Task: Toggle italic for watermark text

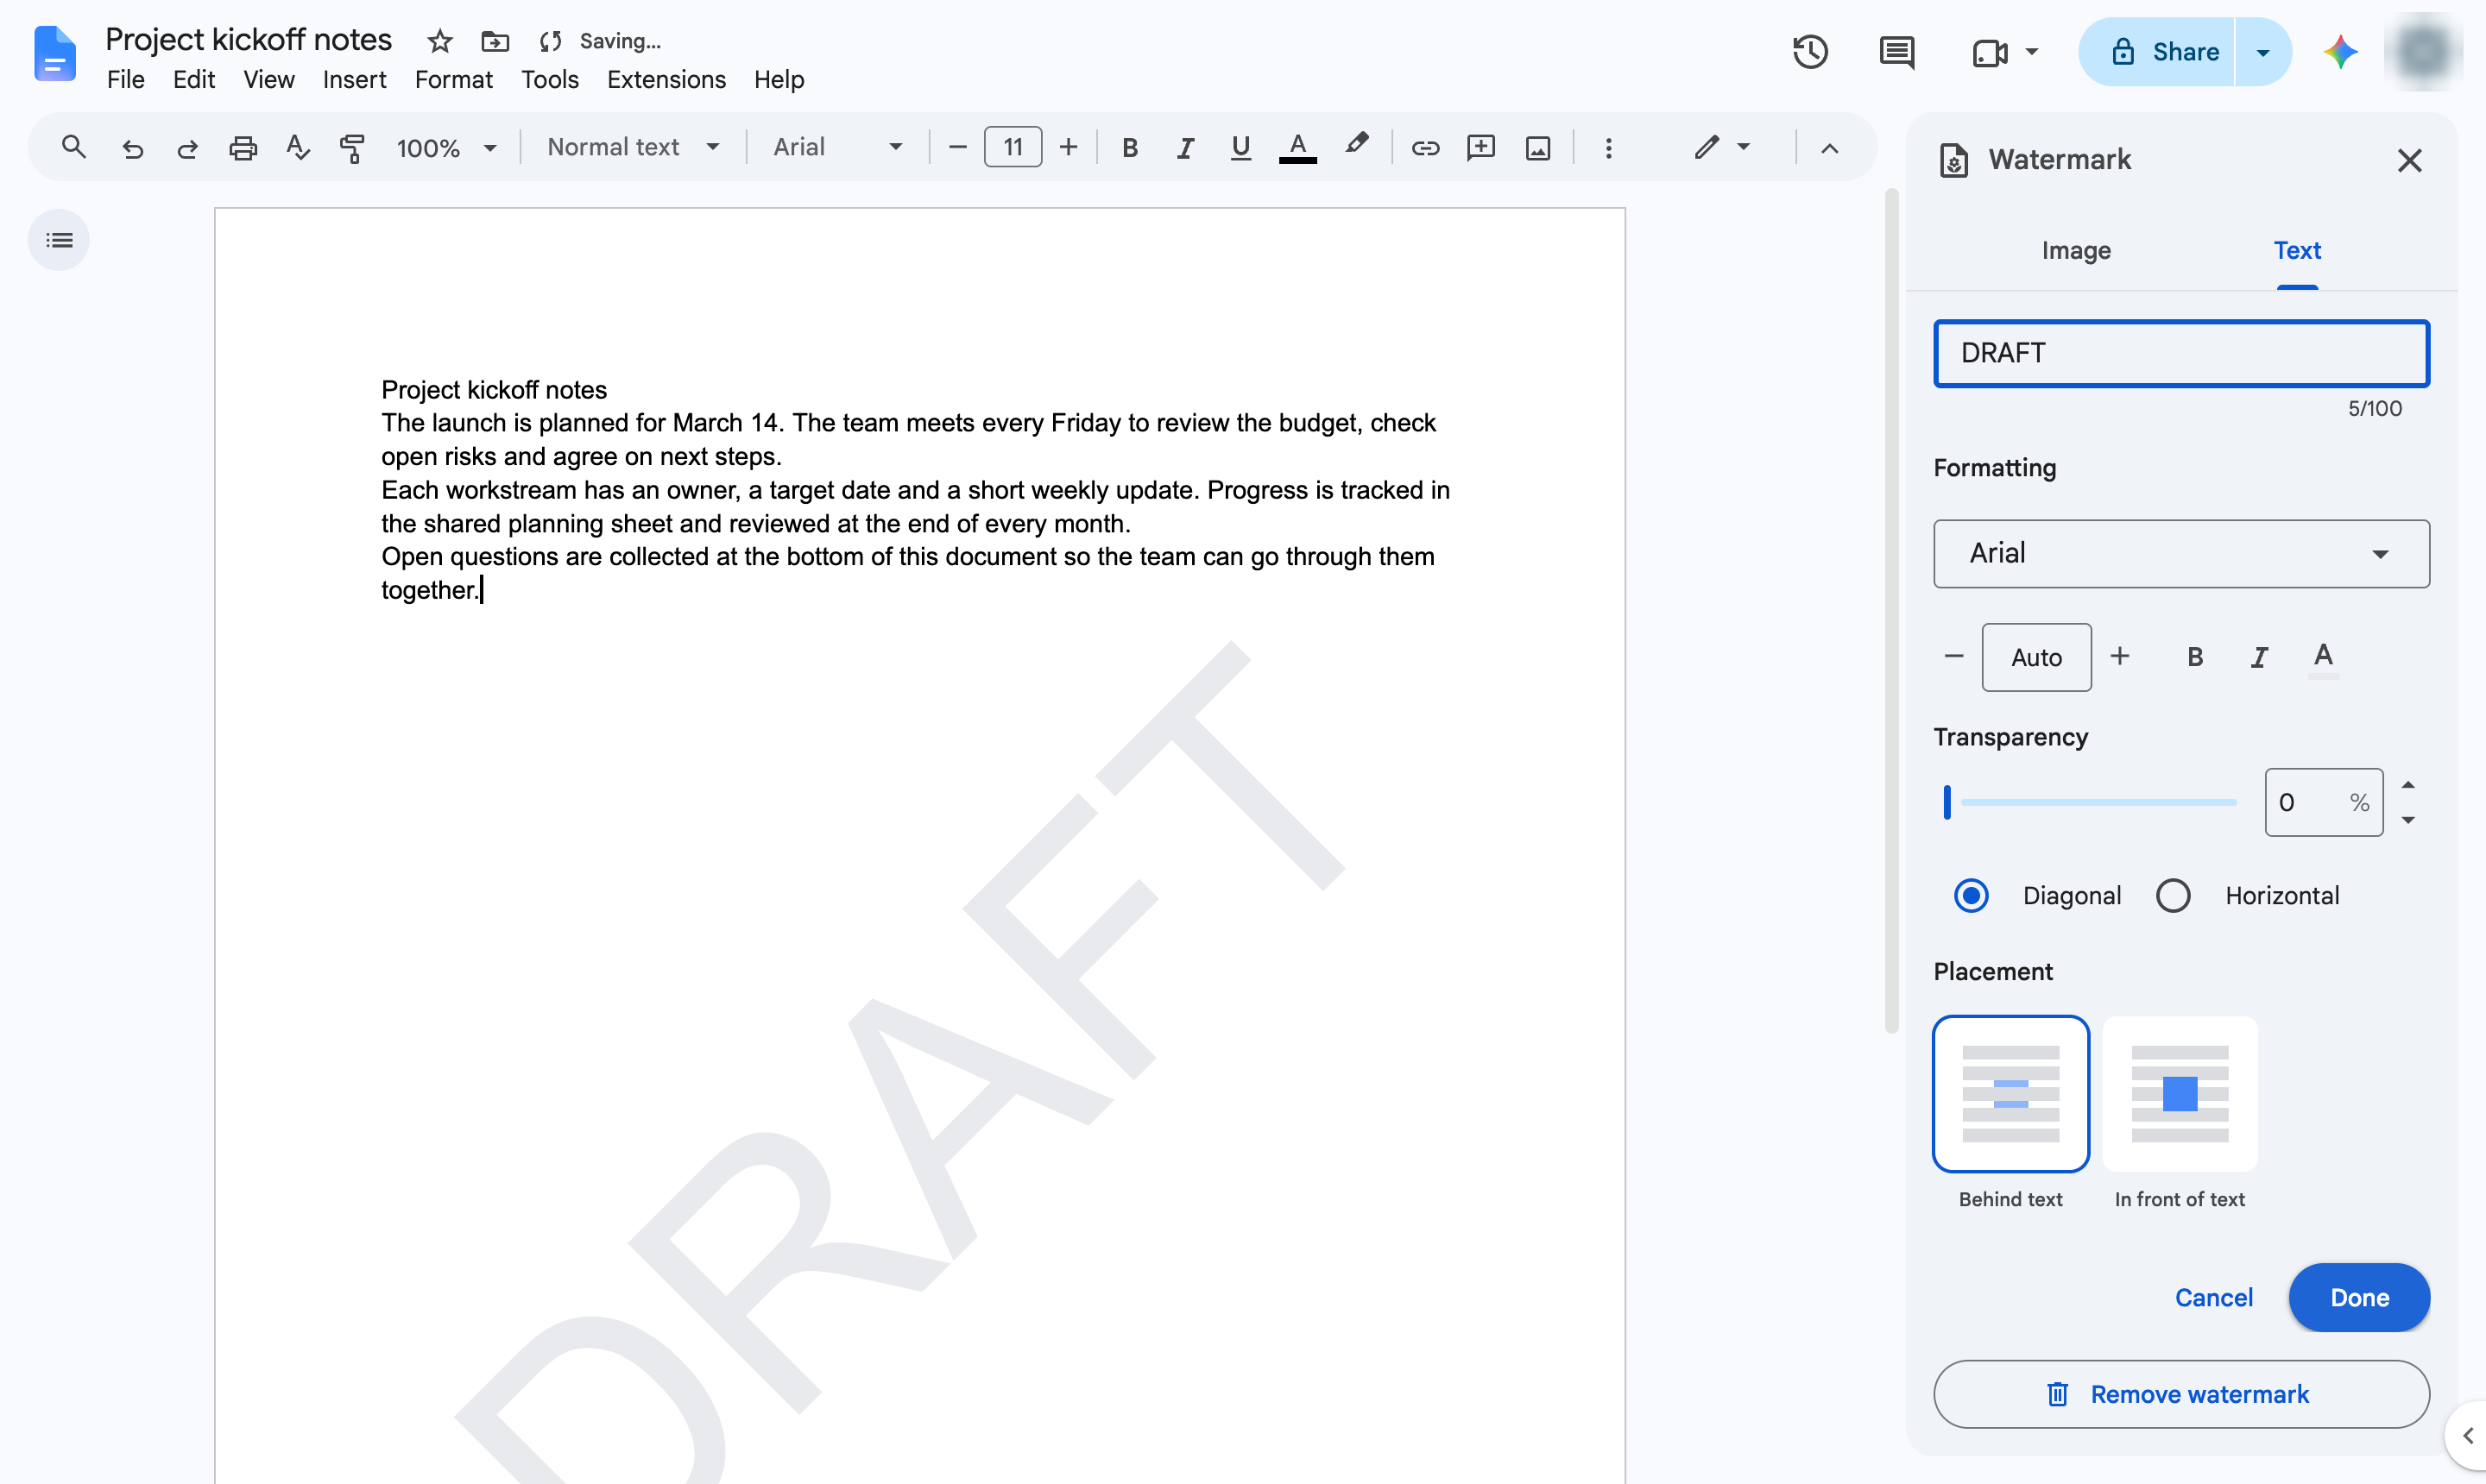Action: (2259, 657)
